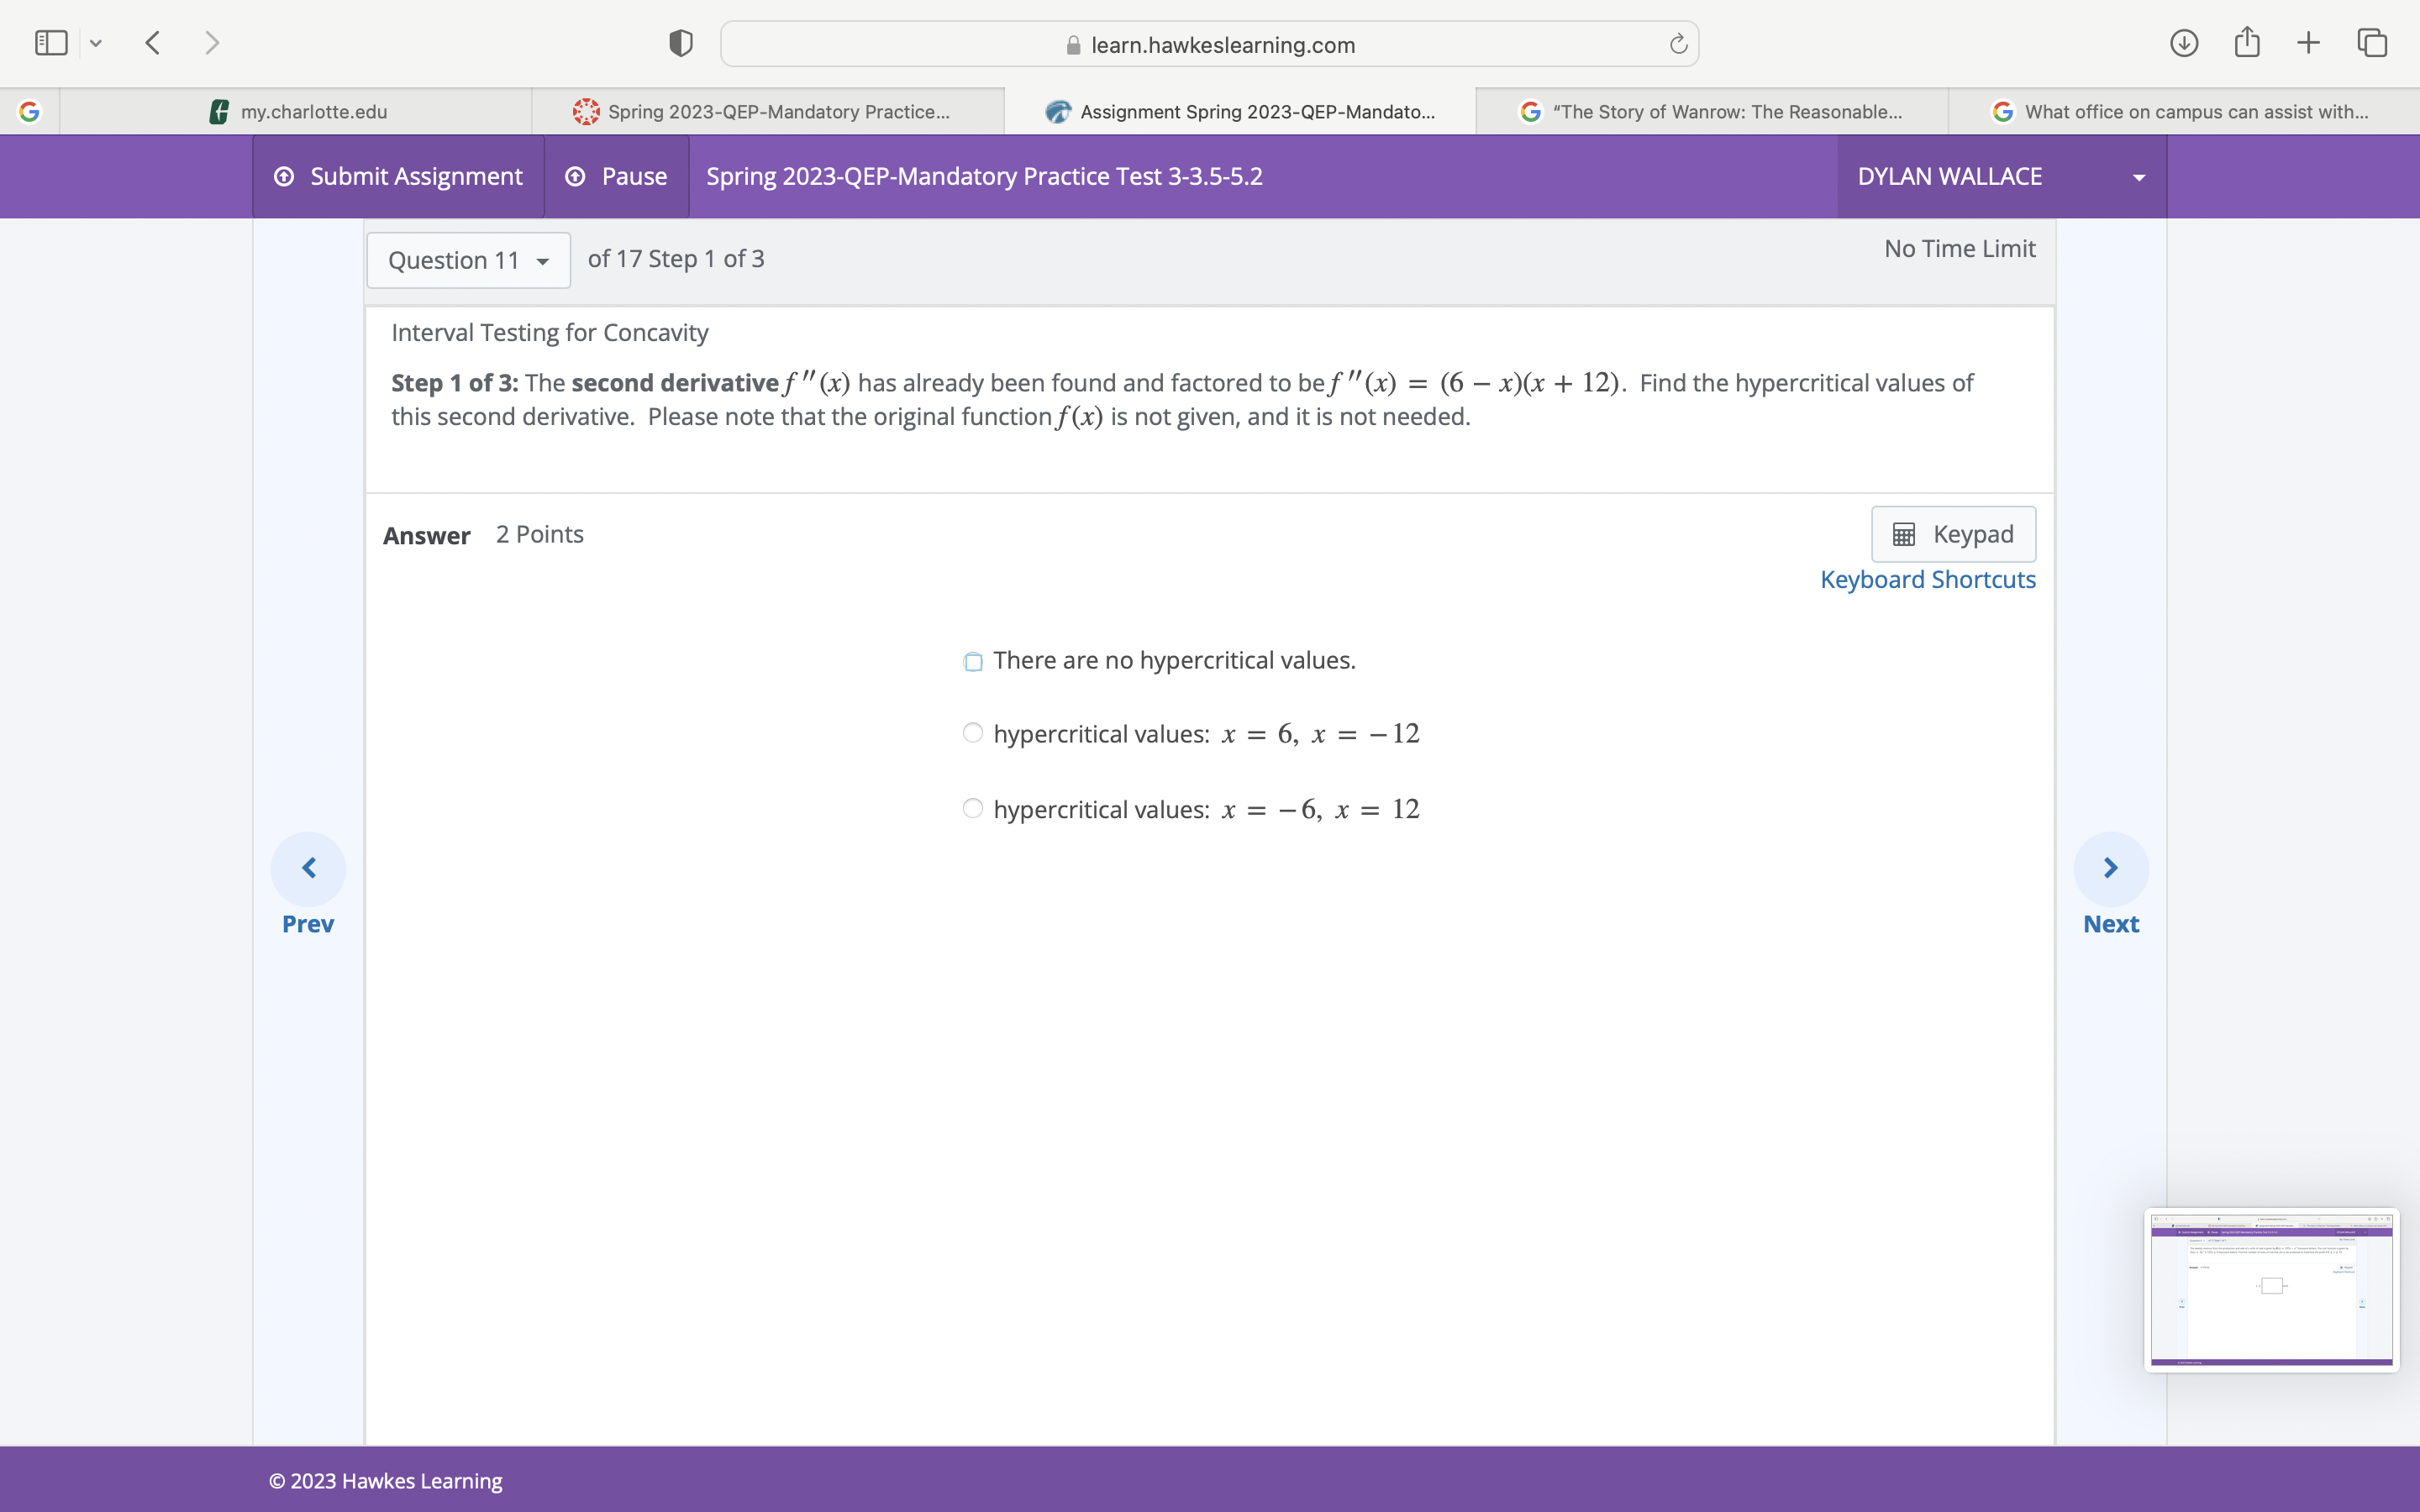
Task: Switch to the my.charlotte.edu tab
Action: point(297,112)
